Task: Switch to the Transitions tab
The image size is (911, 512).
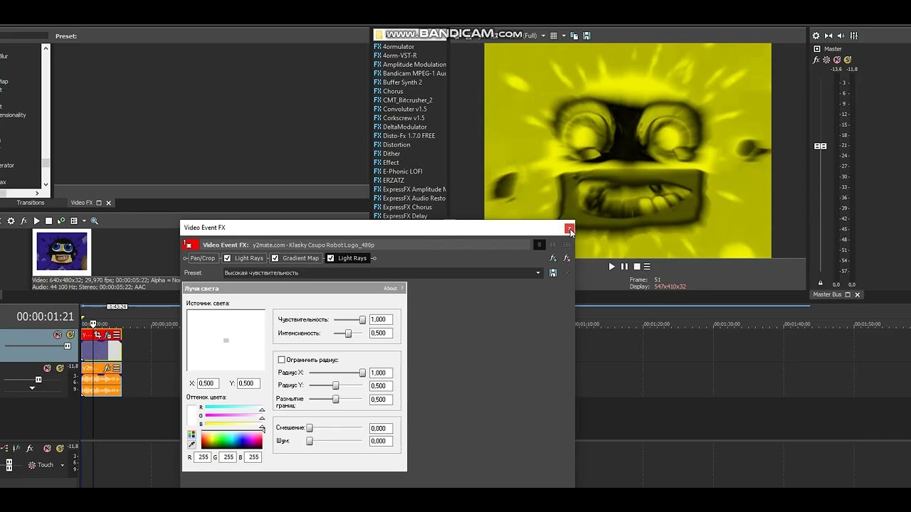Action: [x=31, y=203]
